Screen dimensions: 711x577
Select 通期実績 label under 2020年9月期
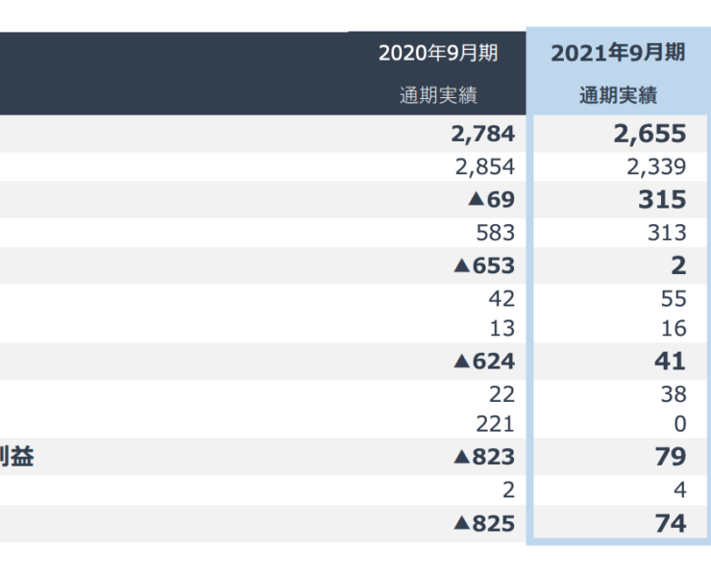click(x=438, y=95)
